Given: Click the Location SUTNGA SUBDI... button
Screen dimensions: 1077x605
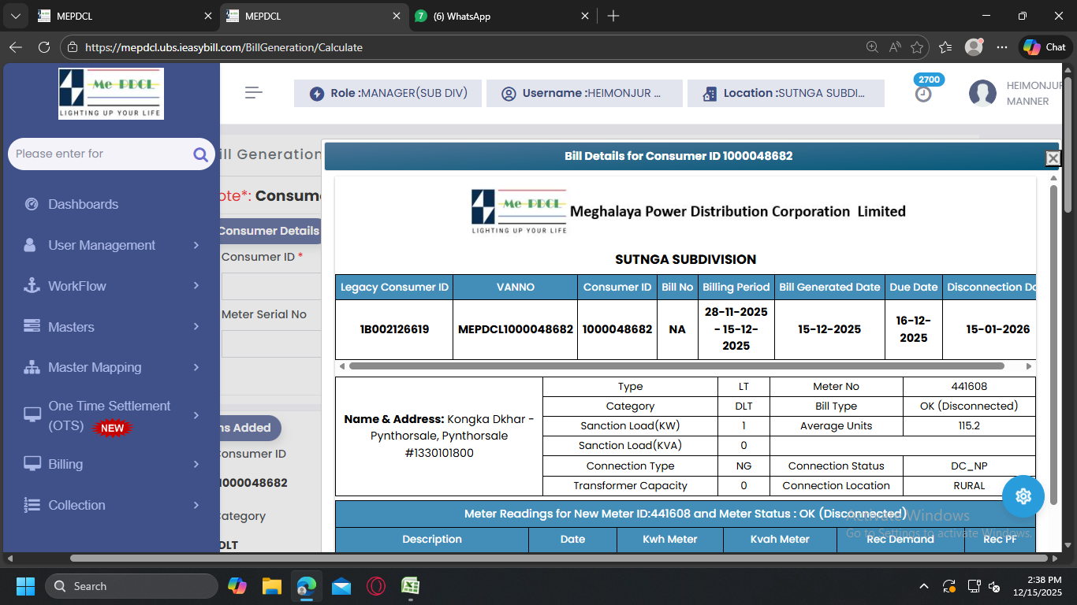Looking at the screenshot, I should coord(785,93).
